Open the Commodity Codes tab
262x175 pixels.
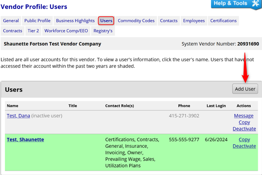(x=136, y=21)
